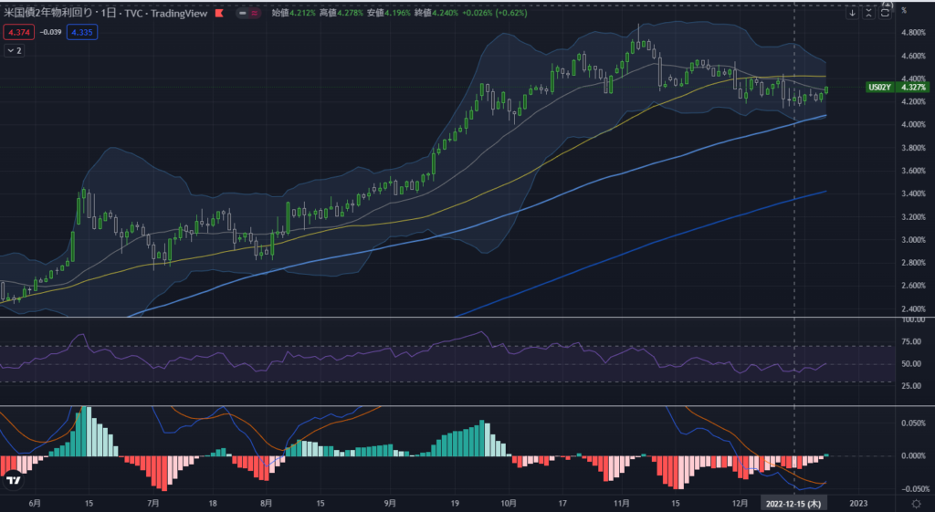Click the 75.00 level on RSI scale
The width and height of the screenshot is (935, 512).
click(x=913, y=342)
